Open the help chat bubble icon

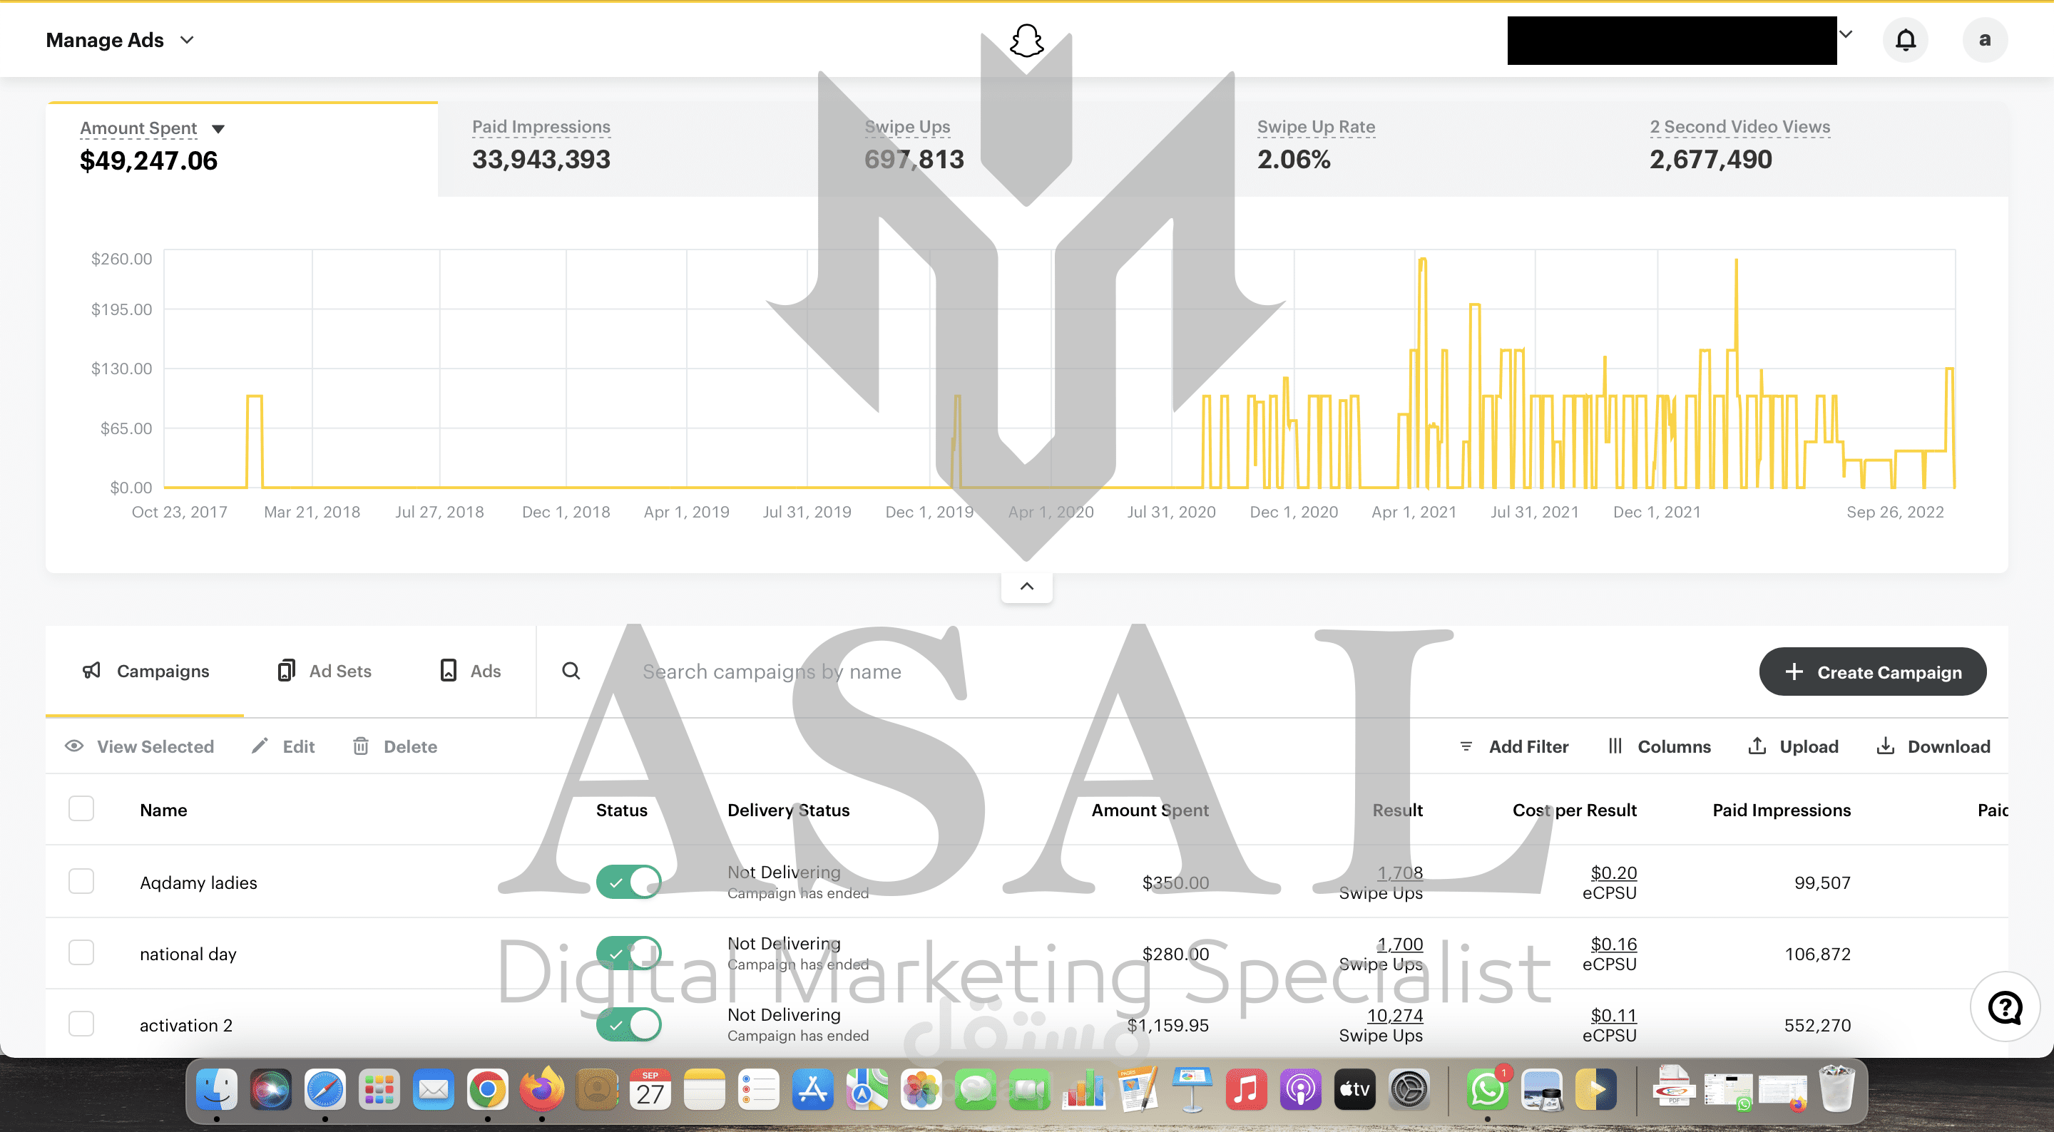point(2004,1008)
